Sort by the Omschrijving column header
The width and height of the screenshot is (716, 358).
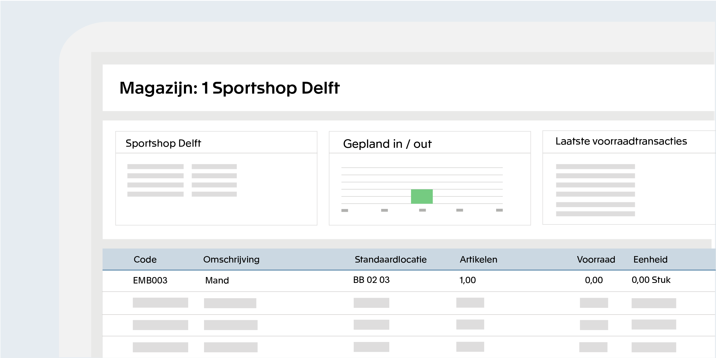(231, 259)
